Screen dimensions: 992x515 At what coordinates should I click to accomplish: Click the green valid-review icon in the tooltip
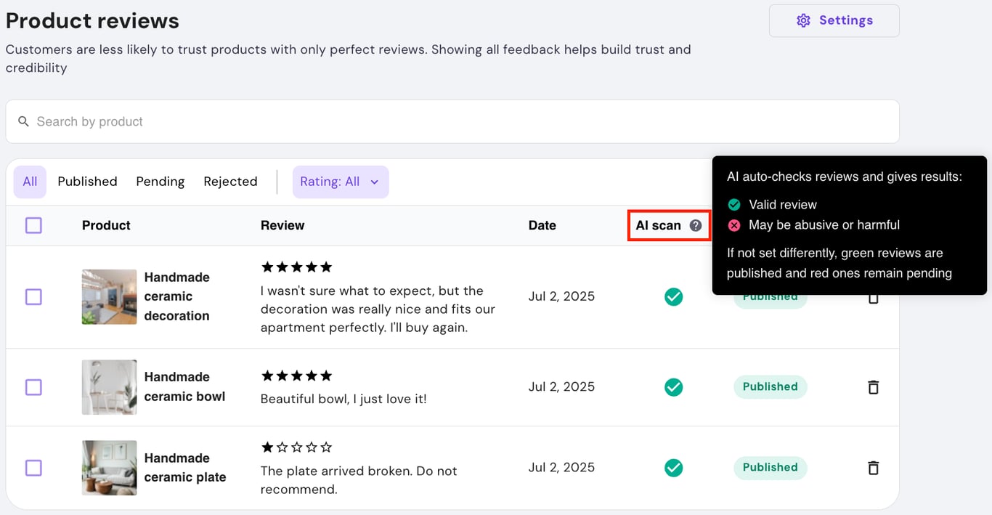coord(733,204)
